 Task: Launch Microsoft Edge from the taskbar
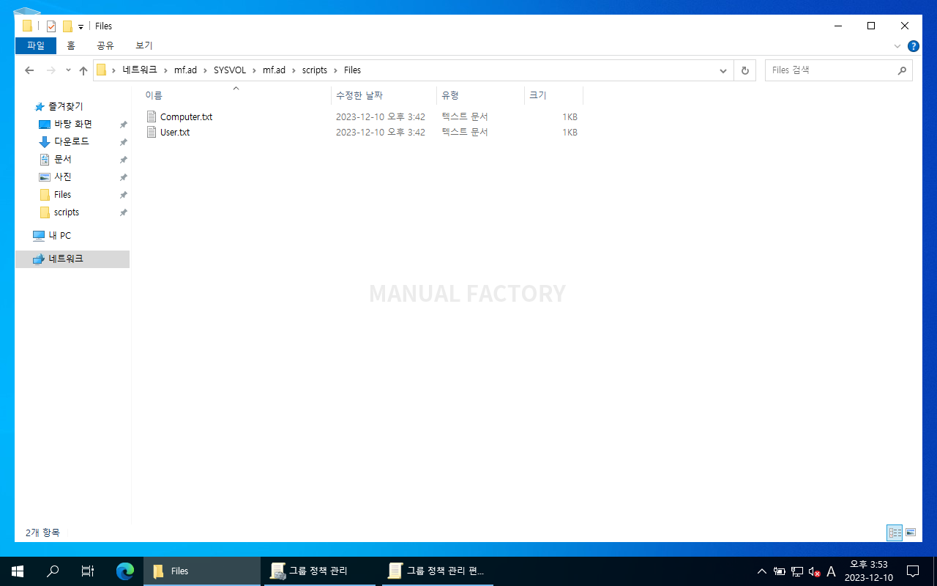click(125, 571)
